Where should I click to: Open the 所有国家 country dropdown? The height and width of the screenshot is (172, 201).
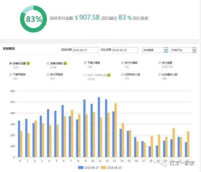tap(155, 50)
